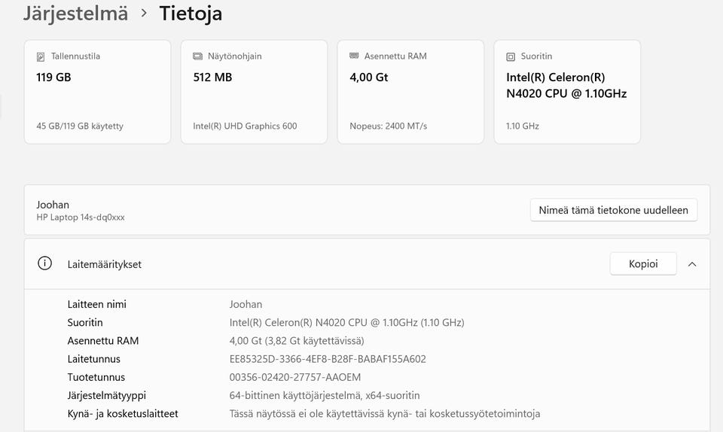
Task: Copy device specifications with Kopioi button
Action: point(642,264)
